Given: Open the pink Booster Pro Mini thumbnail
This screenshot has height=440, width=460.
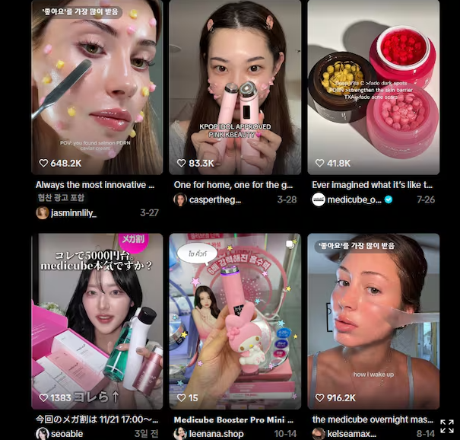Looking at the screenshot, I should (235, 321).
